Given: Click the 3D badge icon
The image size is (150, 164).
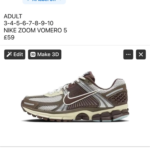Looking at the screenshot, I should 33,54.
